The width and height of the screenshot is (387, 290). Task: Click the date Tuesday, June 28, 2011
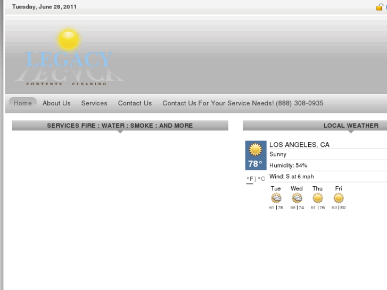point(44,7)
